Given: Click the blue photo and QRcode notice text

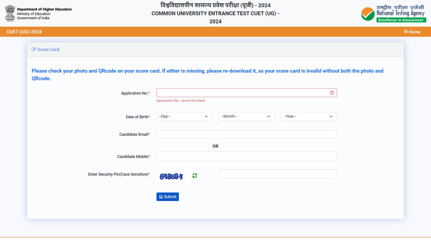Looking at the screenshot, I should coord(207,75).
